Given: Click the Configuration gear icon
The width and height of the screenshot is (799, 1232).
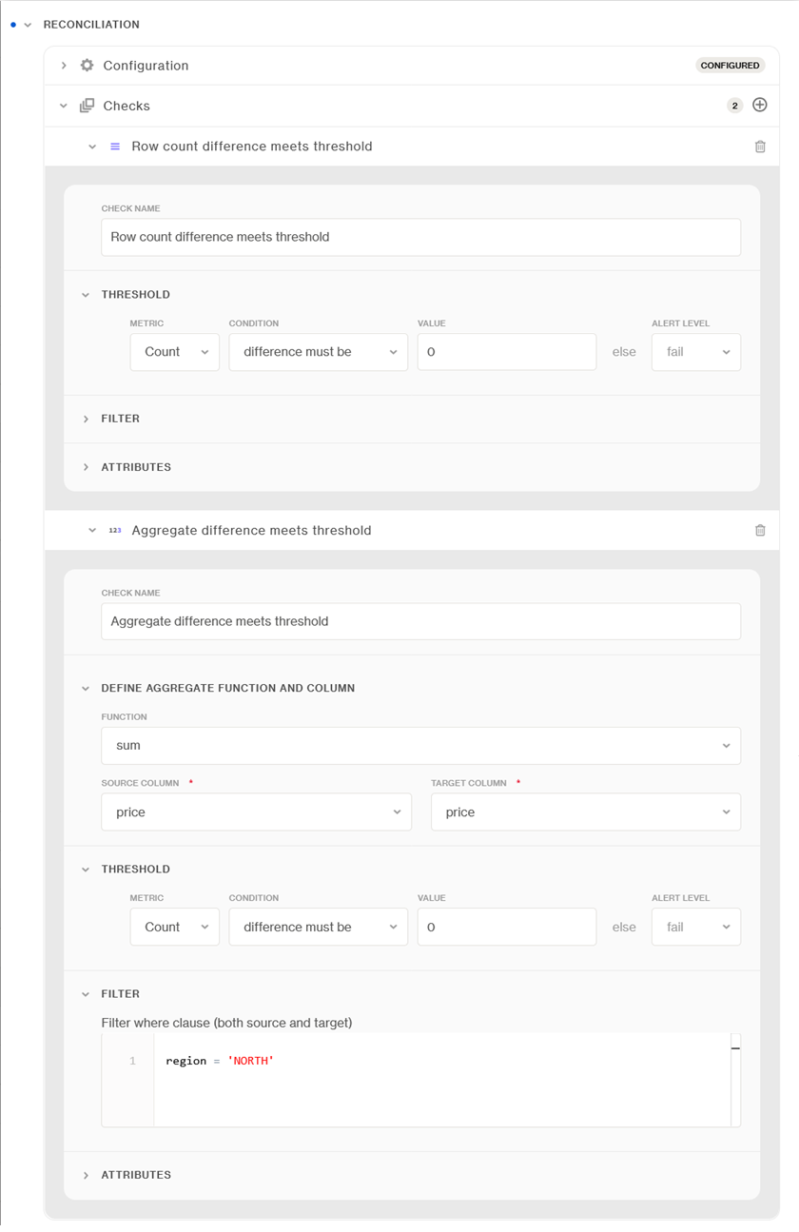Looking at the screenshot, I should (x=88, y=66).
